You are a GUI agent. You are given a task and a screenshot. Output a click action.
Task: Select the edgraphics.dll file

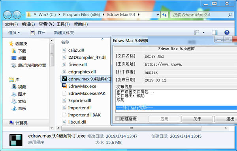(82, 72)
